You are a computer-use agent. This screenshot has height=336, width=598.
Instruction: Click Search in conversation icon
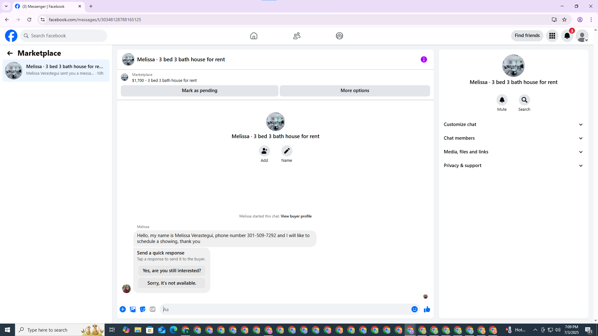coord(524,100)
